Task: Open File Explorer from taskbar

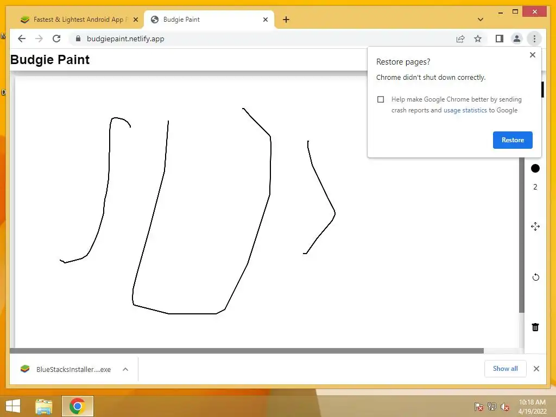Action: tap(44, 406)
